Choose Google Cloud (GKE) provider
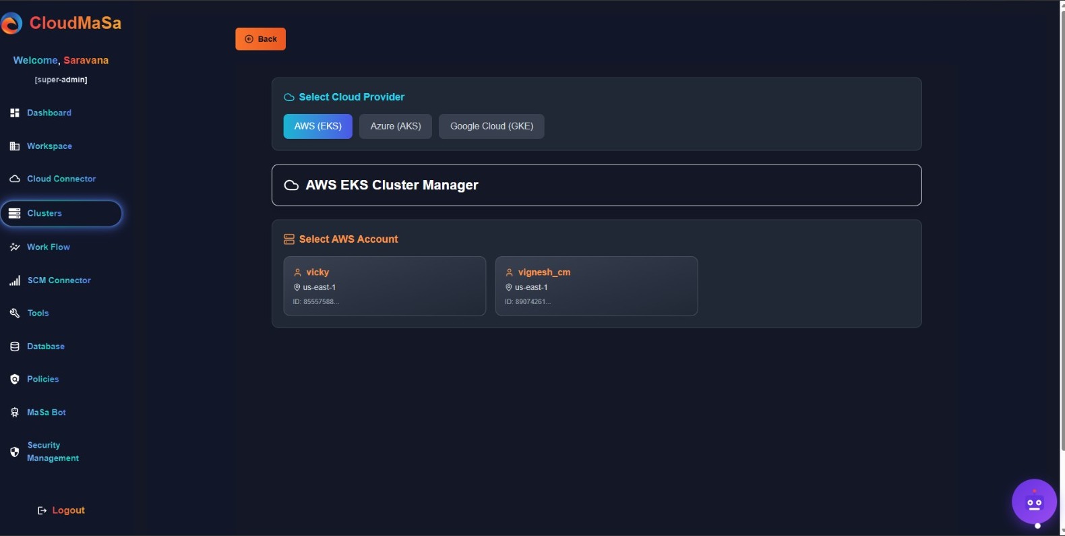 [491, 127]
